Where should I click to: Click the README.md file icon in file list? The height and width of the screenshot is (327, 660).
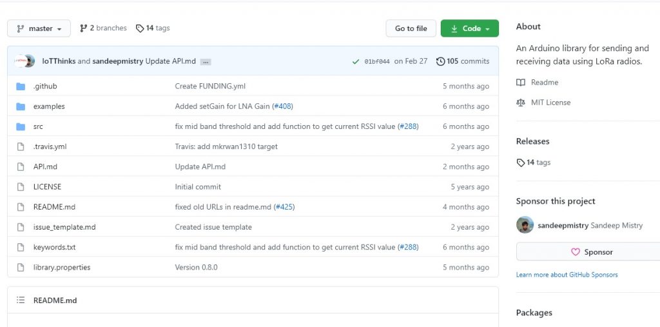pos(20,207)
